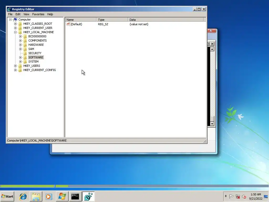Select the (Default) value name
The width and height of the screenshot is (269, 202).
pos(76,24)
